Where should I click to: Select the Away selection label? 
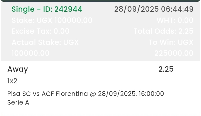18,69
